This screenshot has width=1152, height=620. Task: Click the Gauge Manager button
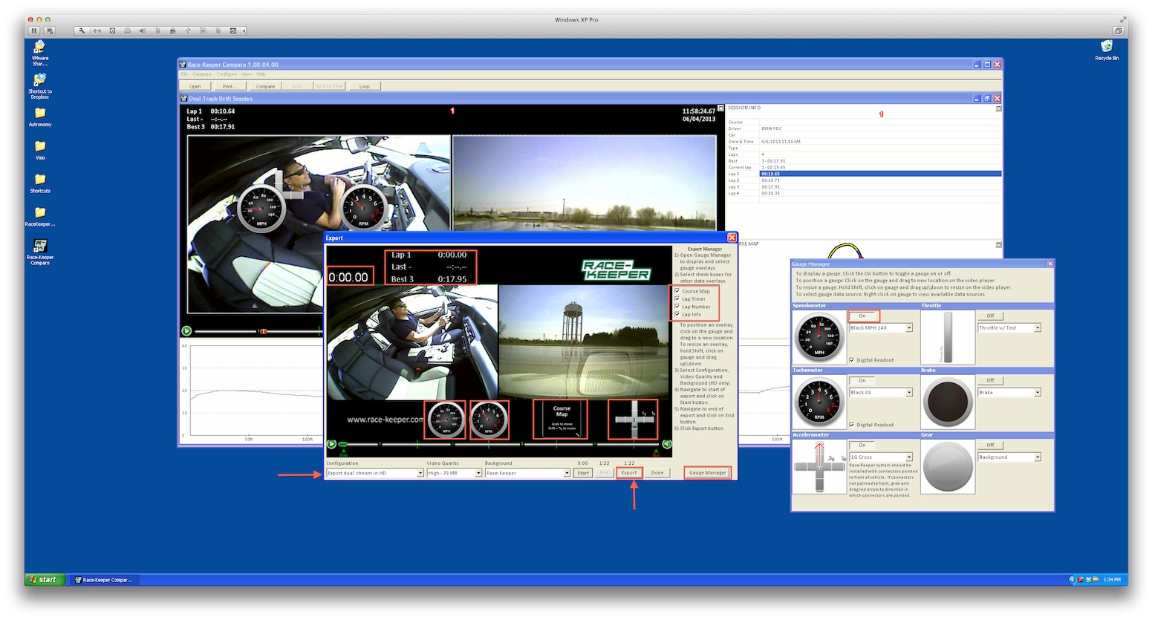707,472
